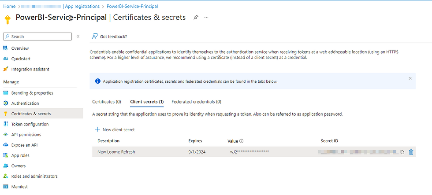Click the yellow key icon in the title
The image size is (432, 195).
tap(7, 19)
